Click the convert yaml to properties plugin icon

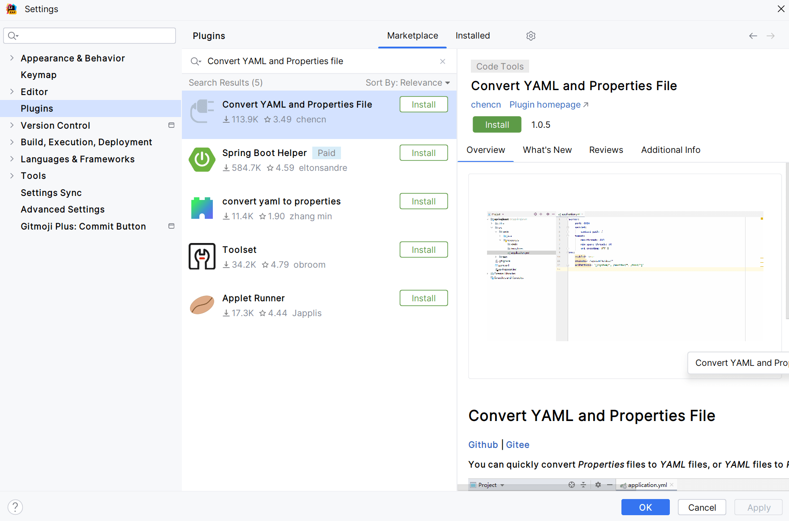coord(202,208)
